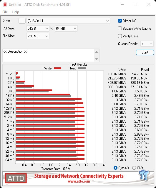156x188 pixels.
Task: Click the gray Read legend swatch
Action: 82,68
